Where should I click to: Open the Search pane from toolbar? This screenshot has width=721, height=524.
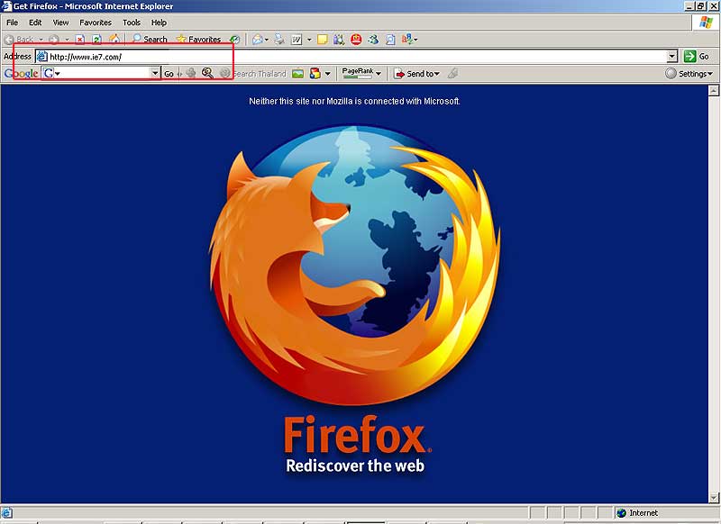(150, 40)
